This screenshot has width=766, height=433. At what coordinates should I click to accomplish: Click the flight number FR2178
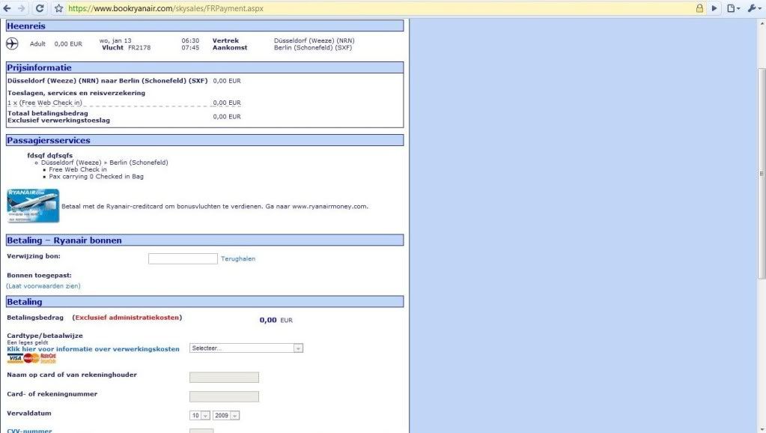tap(139, 47)
